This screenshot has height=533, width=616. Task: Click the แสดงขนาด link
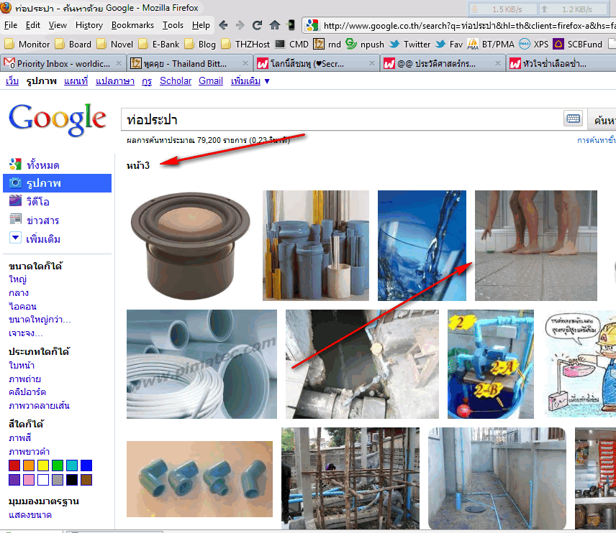(30, 515)
